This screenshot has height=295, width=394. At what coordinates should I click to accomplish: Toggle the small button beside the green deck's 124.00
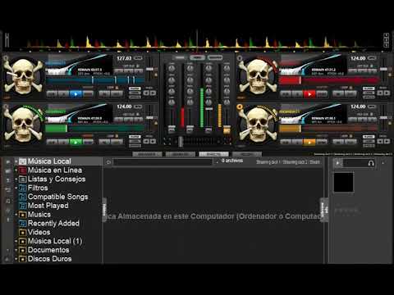click(138, 107)
